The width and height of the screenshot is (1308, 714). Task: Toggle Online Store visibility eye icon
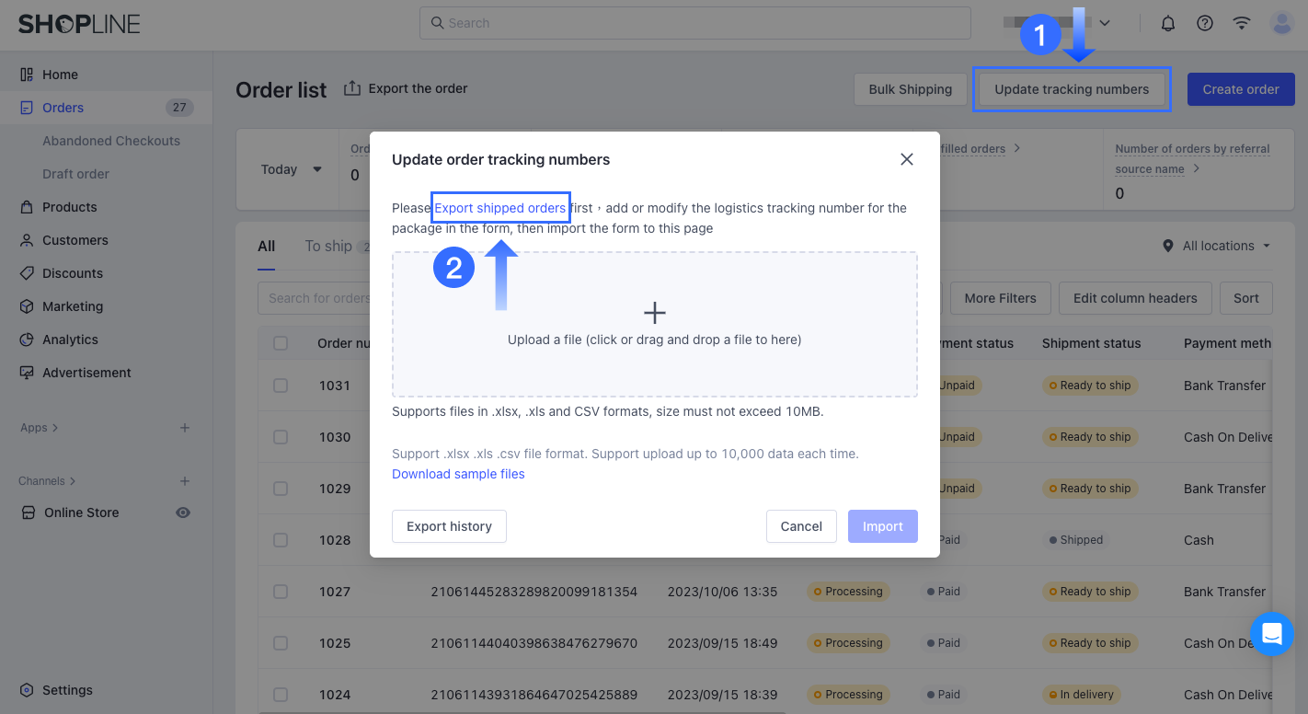tap(183, 512)
